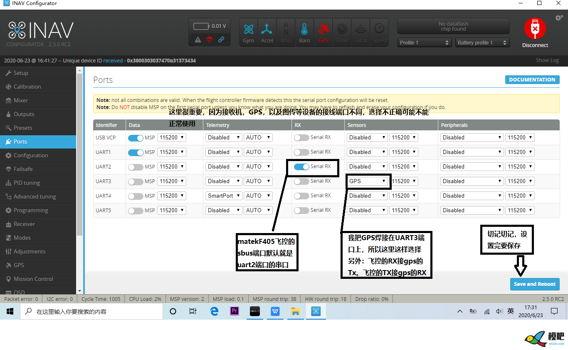
Task: Open UART3 sensors 115200 baud dropdown
Action: coord(404,181)
